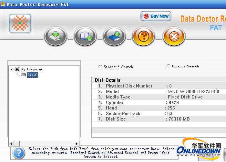The image size is (226, 162).
Task: Click the Disk Size row 76316 MB
Action: (x=159, y=119)
